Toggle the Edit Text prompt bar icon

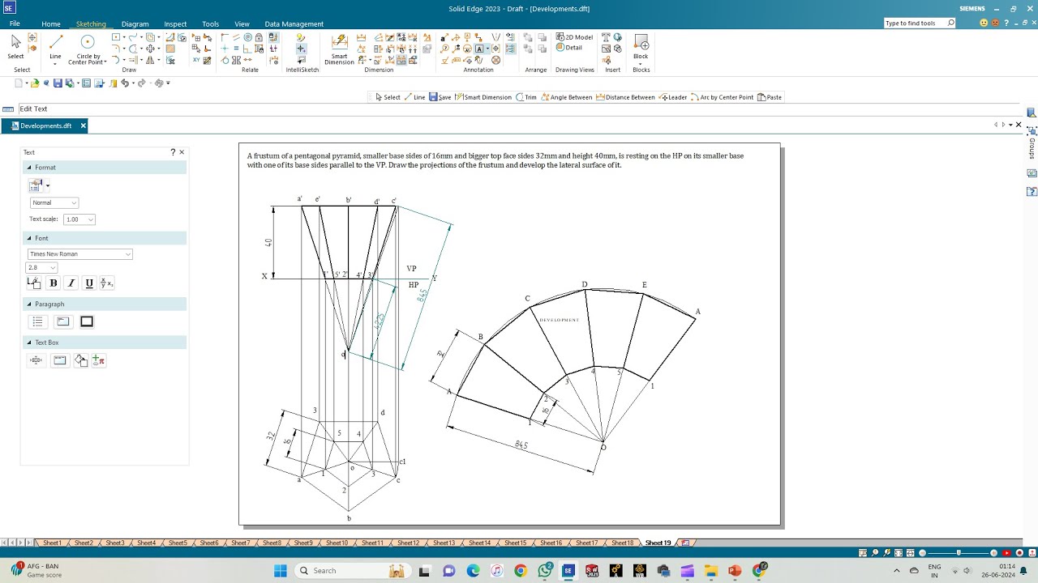click(8, 109)
